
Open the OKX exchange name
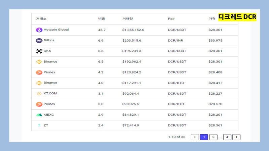pos(47,51)
